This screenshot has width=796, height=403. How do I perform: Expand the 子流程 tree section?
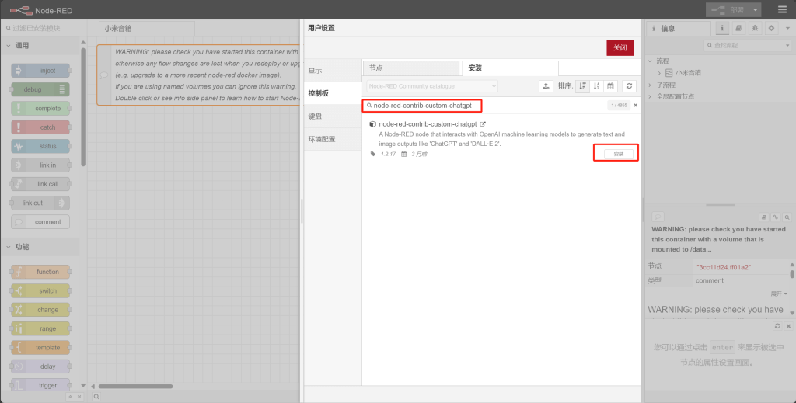(651, 85)
